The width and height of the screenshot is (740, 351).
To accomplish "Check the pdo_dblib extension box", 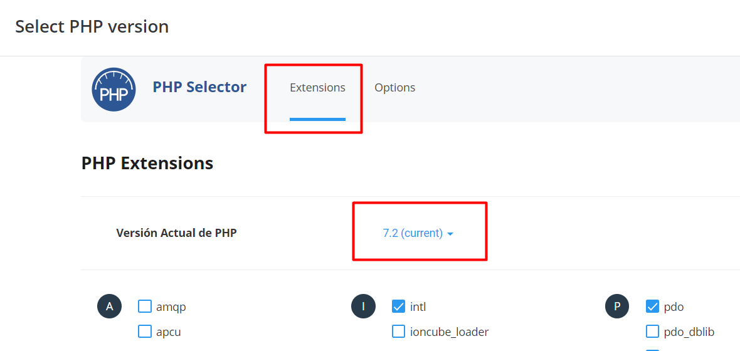I will point(653,332).
